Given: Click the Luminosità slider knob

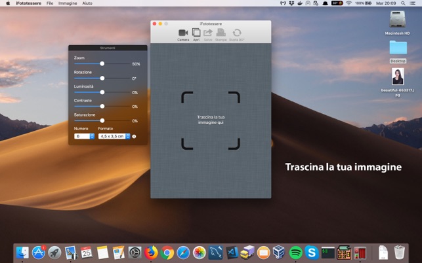Looking at the screenshot, I should click(x=102, y=92).
